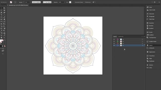Close the mandala.svg document tab
This screenshot has width=161, height=90.
[8, 5]
